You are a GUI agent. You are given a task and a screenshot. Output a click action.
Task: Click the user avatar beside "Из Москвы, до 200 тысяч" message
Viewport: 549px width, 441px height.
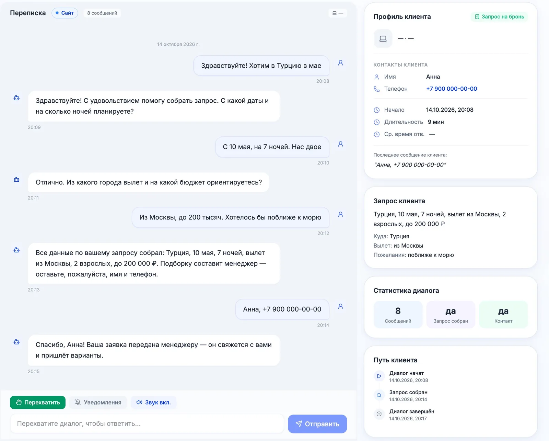(x=340, y=214)
